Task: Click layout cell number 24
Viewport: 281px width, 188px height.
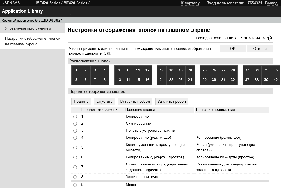Action: [190, 80]
